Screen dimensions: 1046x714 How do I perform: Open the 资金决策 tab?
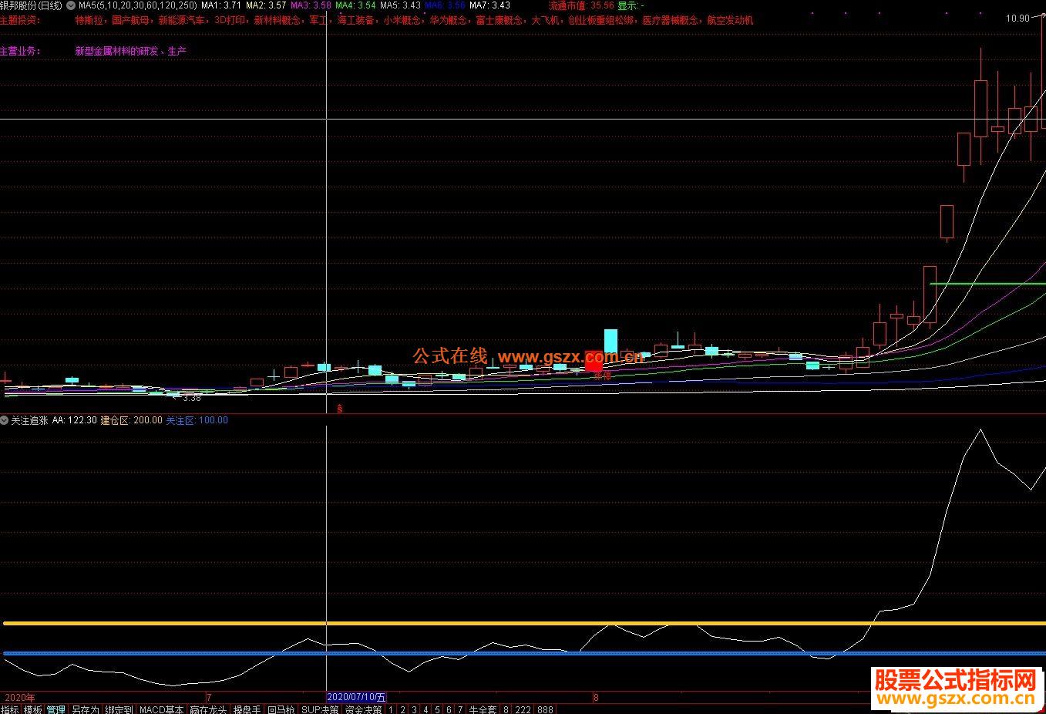tap(363, 709)
